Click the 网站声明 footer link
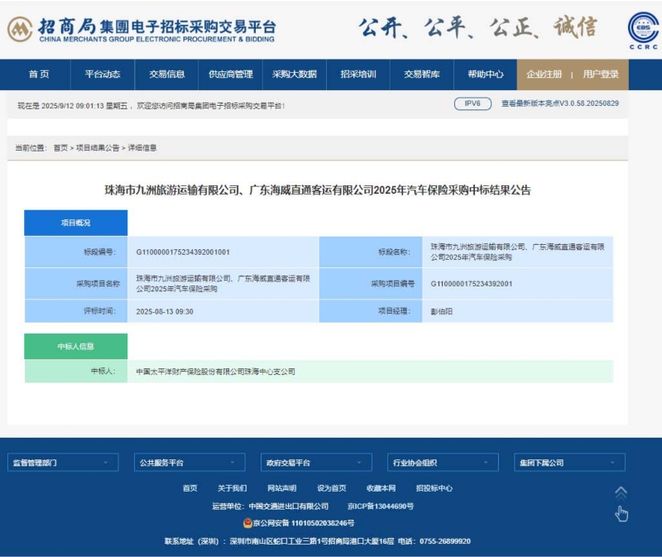Viewport: 662px width, 557px height. coord(282,487)
